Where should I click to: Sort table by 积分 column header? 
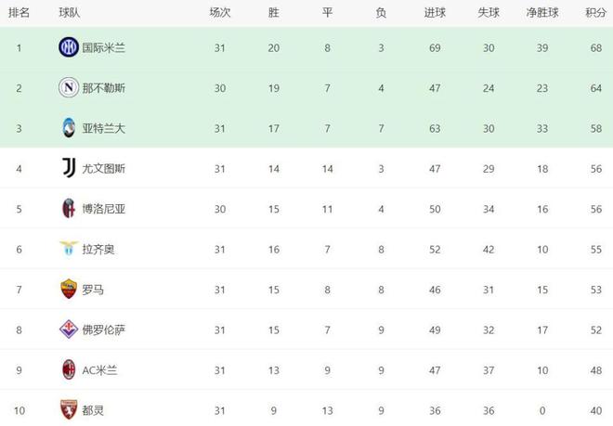click(595, 13)
